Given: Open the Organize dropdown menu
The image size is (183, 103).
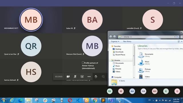Looking at the screenshot, I should pyautogui.click(x=115, y=41).
